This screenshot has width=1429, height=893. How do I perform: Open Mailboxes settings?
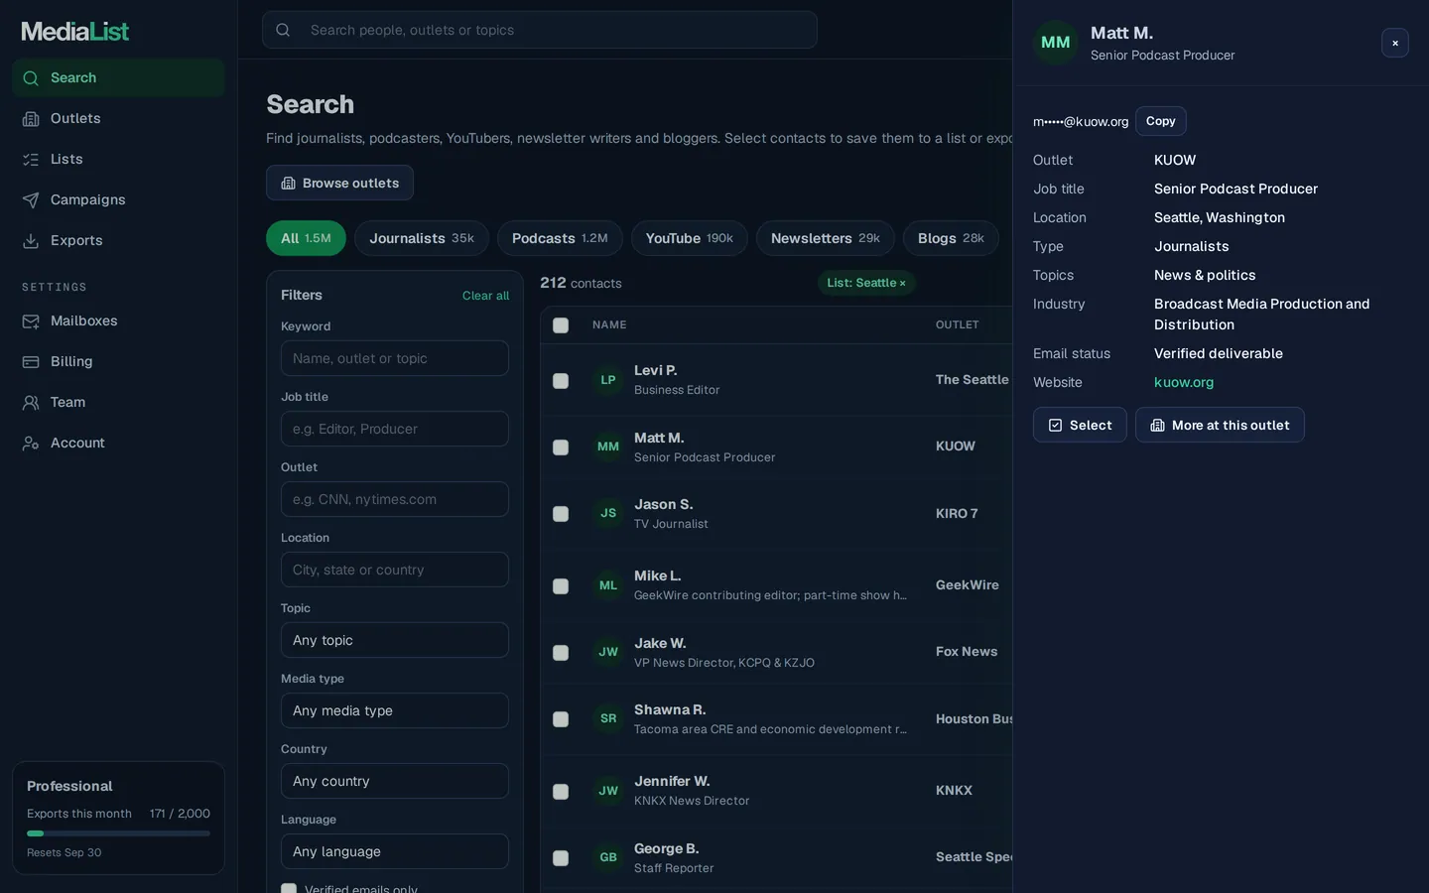tap(118, 320)
